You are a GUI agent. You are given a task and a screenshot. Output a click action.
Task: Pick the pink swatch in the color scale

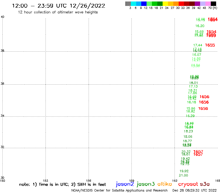[208, 4]
